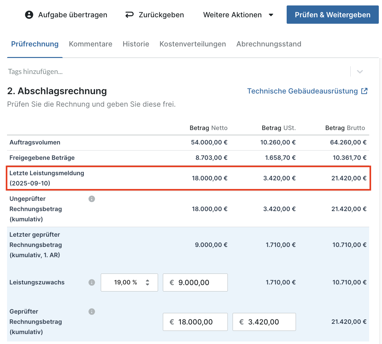Open the tags dropdown chevron
382x344 pixels.
[x=360, y=72]
